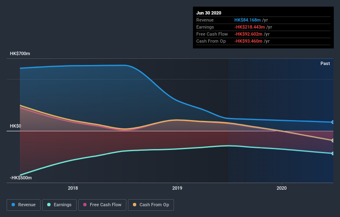
Task: Click the 'Earnings' label in the tooltip
Action: tap(205, 27)
